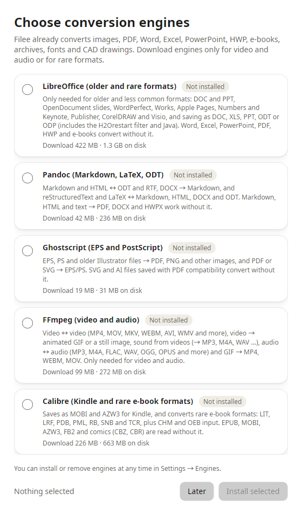Click the Later button
Image resolution: width=302 pixels, height=514 pixels.
197,491
